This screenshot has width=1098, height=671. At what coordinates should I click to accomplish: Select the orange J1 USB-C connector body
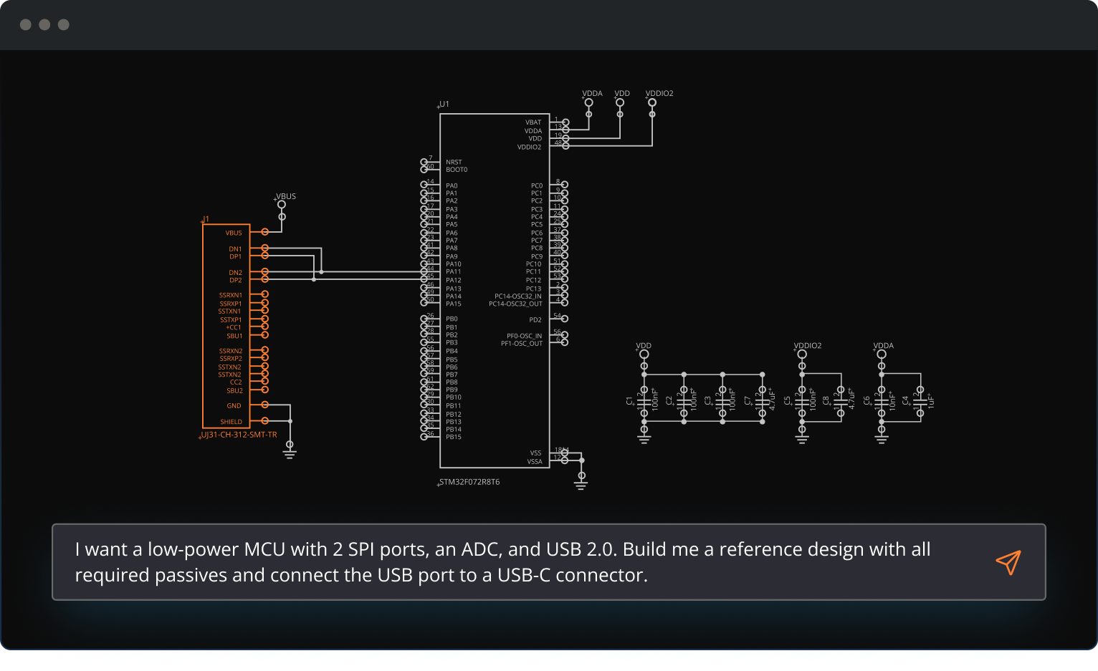226,326
